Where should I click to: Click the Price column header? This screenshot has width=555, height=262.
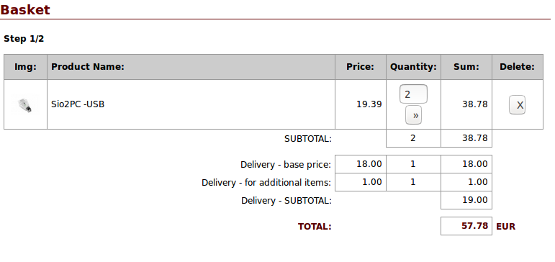360,66
